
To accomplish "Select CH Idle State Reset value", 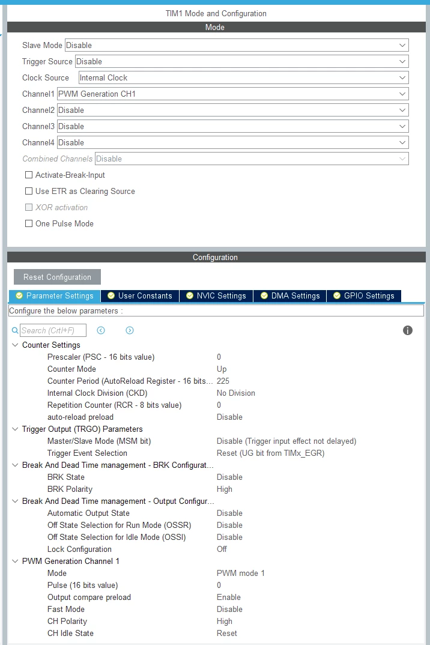I will [x=227, y=633].
